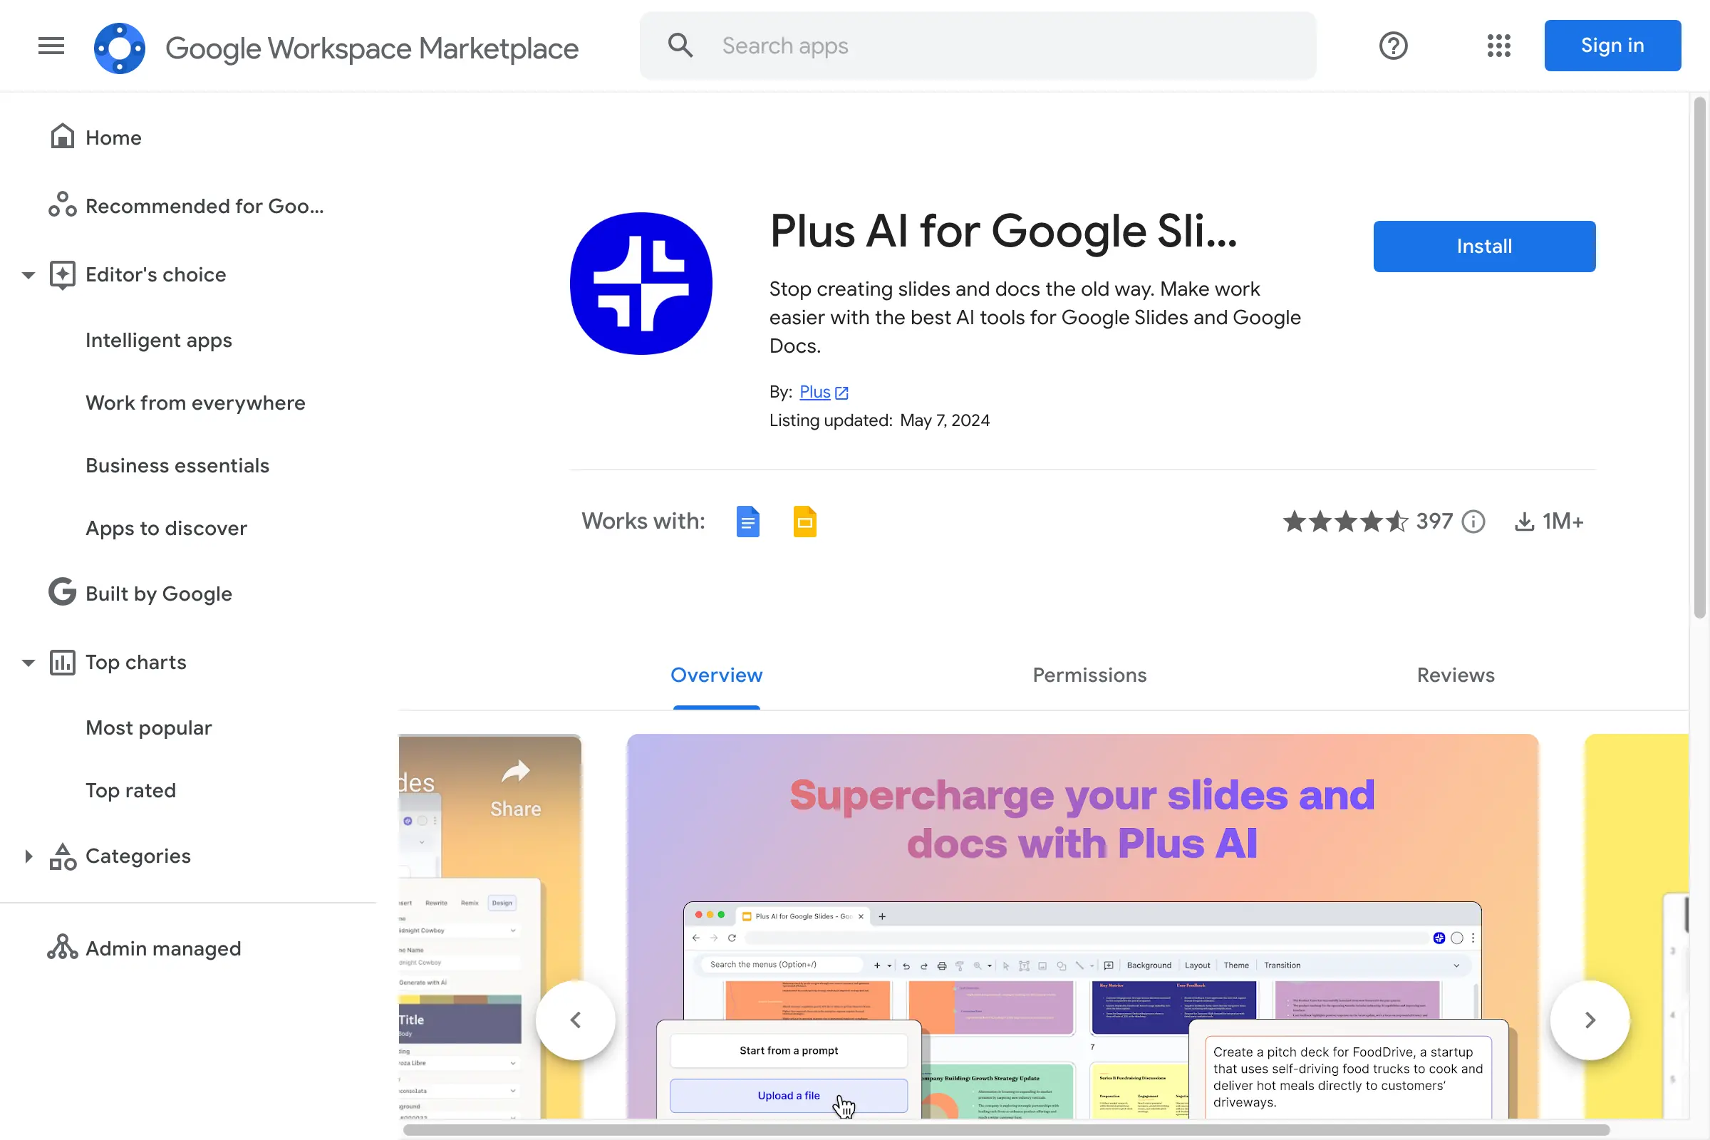
Task: Click the Help icon in the top bar
Action: (1393, 46)
